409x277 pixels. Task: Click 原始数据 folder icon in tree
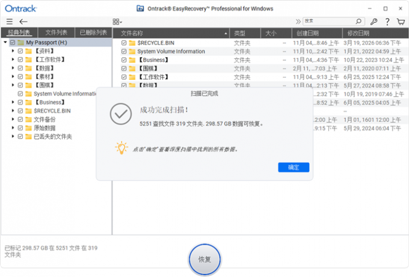[28, 128]
